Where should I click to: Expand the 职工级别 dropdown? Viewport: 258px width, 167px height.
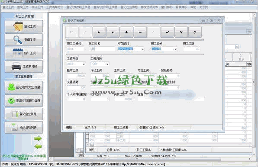pos(176,49)
